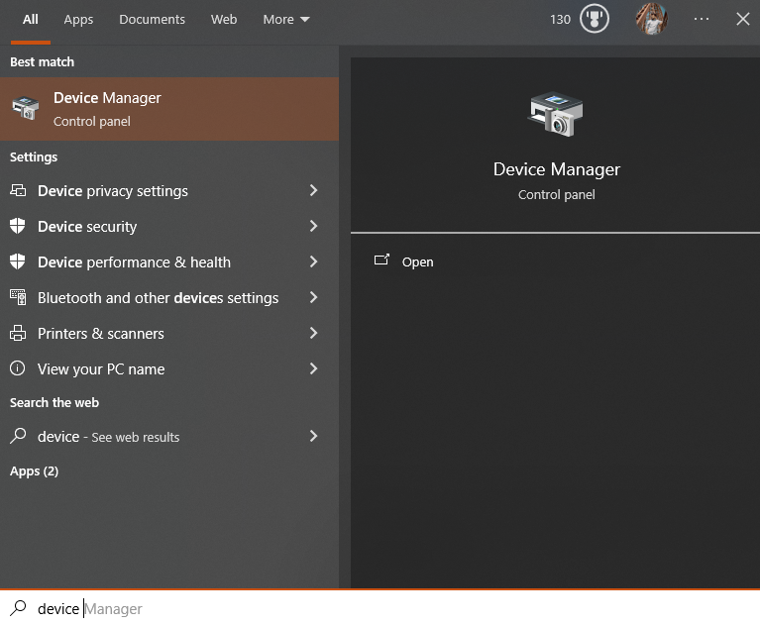Expand Printers & scanners chevron
The height and width of the screenshot is (626, 760).
click(x=313, y=333)
